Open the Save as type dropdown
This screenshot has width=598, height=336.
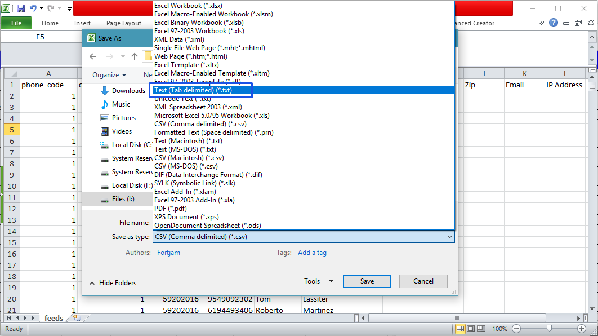click(x=449, y=236)
